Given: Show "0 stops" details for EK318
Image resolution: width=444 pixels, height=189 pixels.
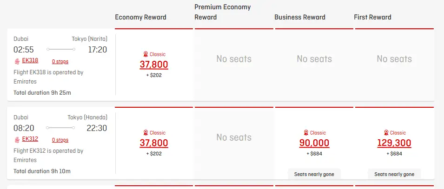Looking at the screenshot, I should pyautogui.click(x=60, y=61).
